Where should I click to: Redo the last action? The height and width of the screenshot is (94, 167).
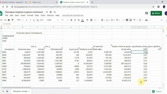coord(5,20)
